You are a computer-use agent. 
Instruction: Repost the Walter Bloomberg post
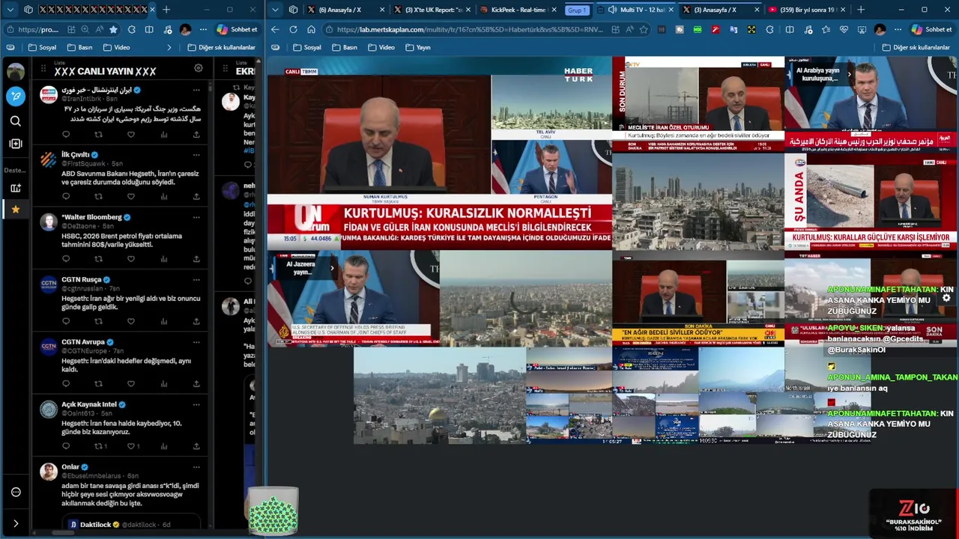pyautogui.click(x=98, y=259)
